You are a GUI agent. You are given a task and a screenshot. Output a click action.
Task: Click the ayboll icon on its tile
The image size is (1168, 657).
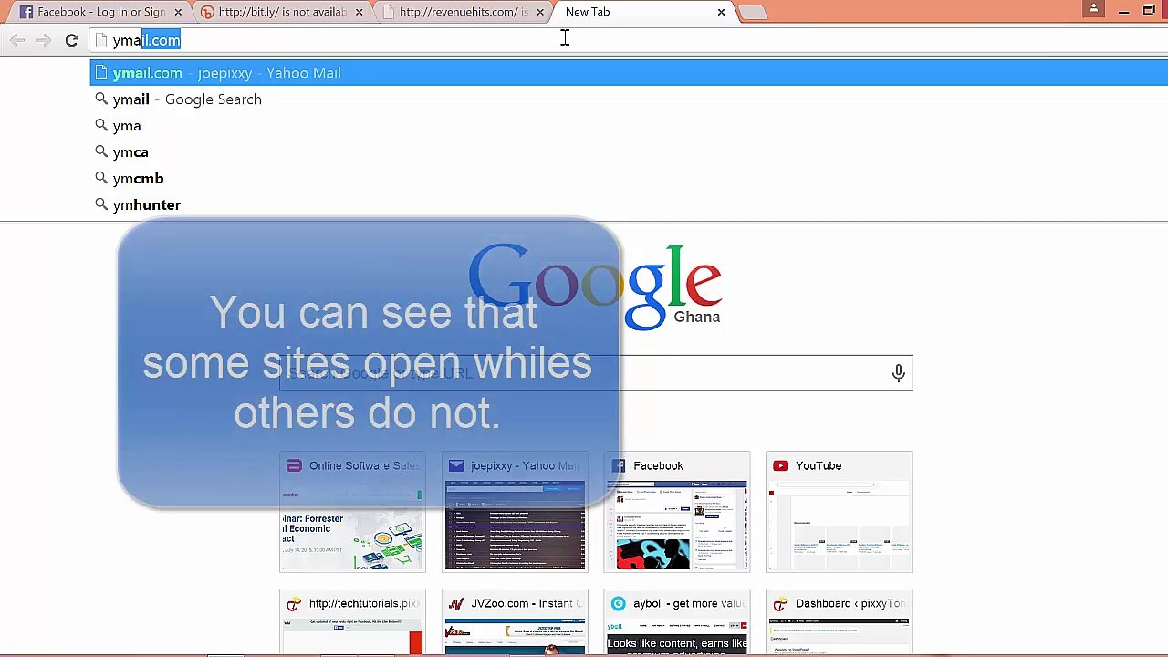(618, 603)
